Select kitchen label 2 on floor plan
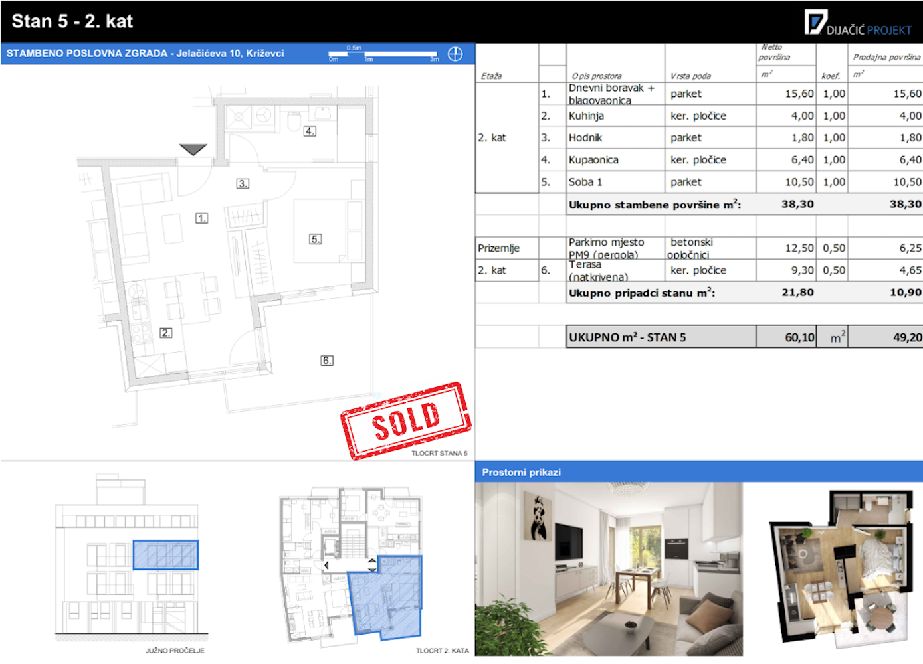 tap(165, 333)
